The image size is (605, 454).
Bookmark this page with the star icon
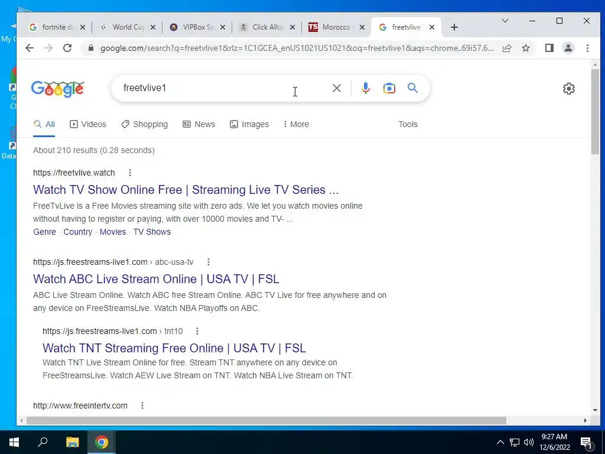526,48
